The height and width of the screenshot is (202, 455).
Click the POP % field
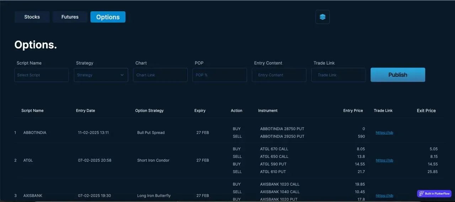(220, 75)
